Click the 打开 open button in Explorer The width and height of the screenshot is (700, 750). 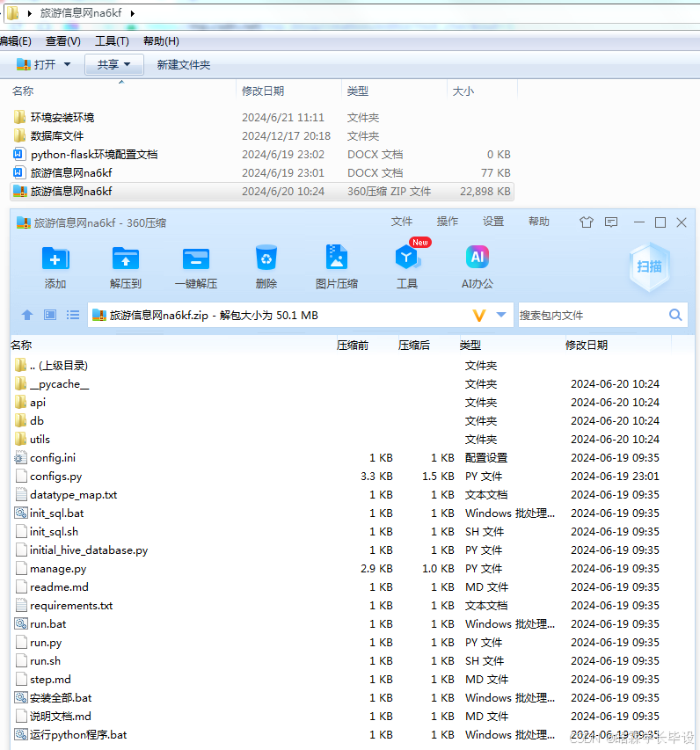coord(36,64)
